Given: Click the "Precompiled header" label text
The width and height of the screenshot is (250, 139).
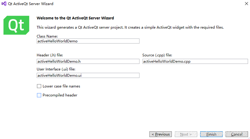Looking at the screenshot, I should [60, 95].
